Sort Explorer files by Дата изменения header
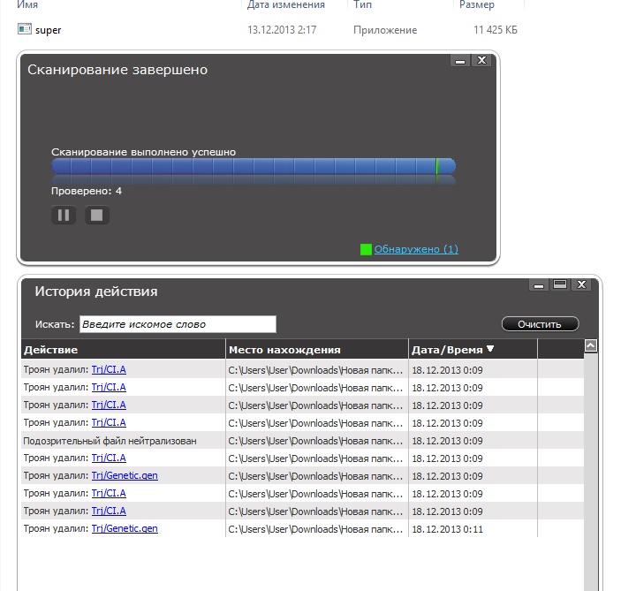 click(286, 5)
